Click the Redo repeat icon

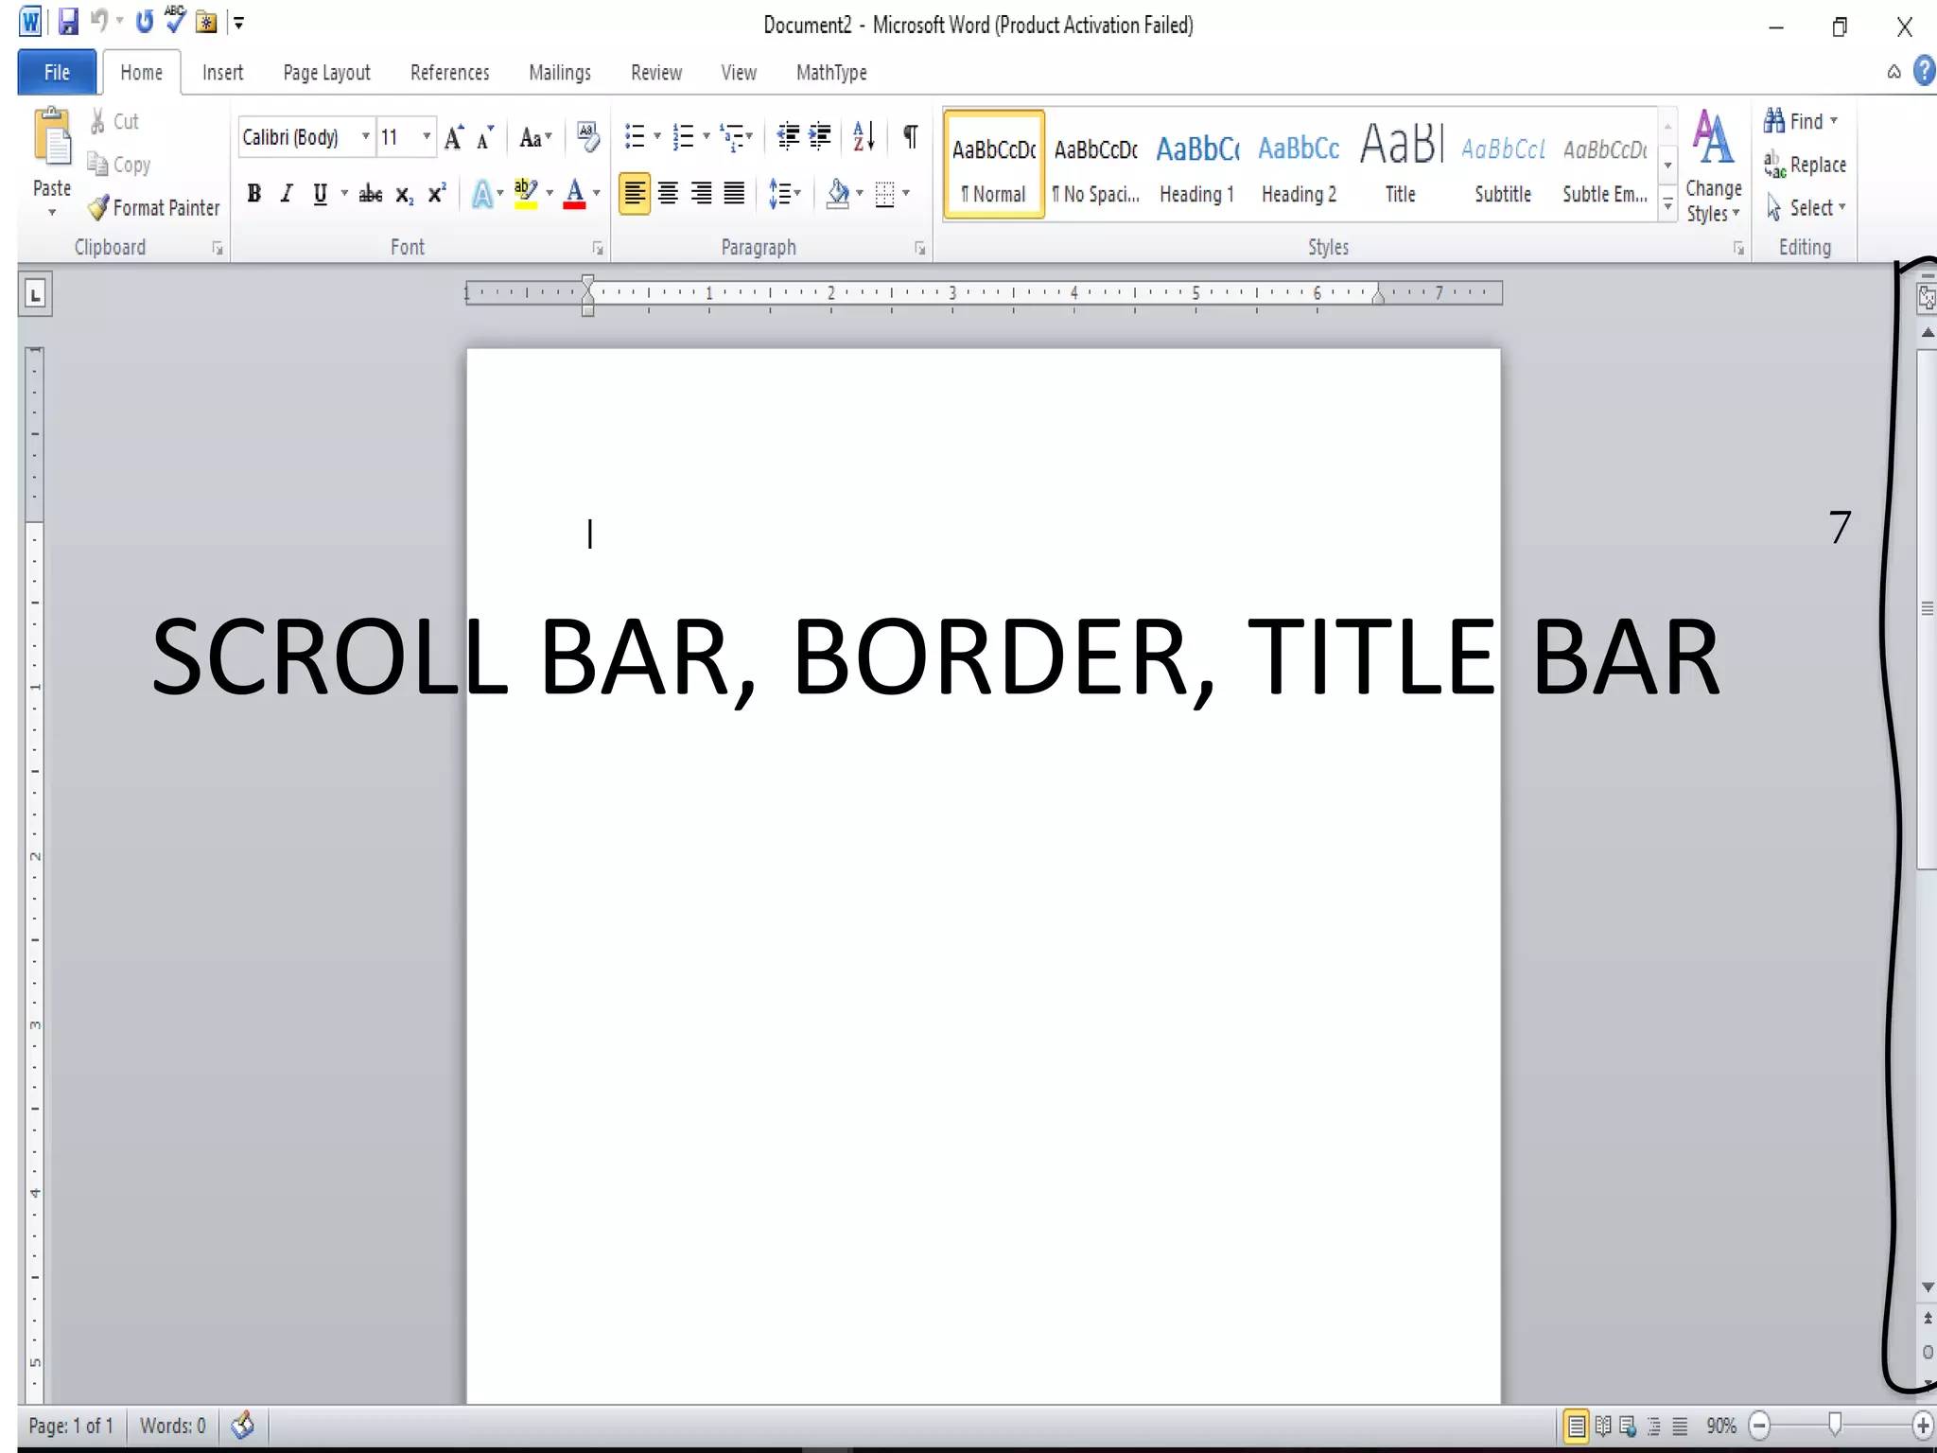coord(144,21)
